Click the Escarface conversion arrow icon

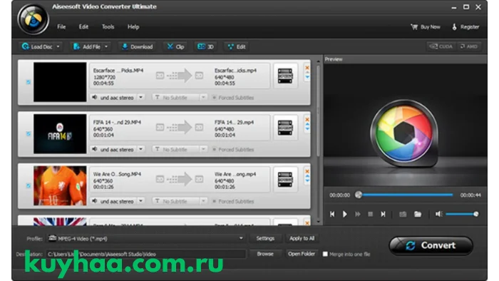(180, 76)
